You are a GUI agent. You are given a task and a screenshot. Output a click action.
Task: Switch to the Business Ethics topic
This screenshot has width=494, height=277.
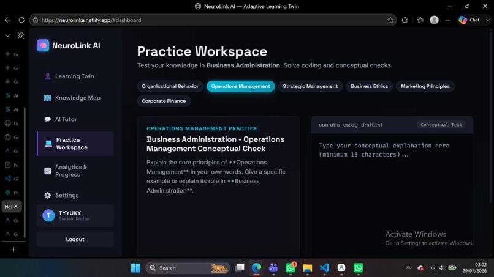point(369,86)
